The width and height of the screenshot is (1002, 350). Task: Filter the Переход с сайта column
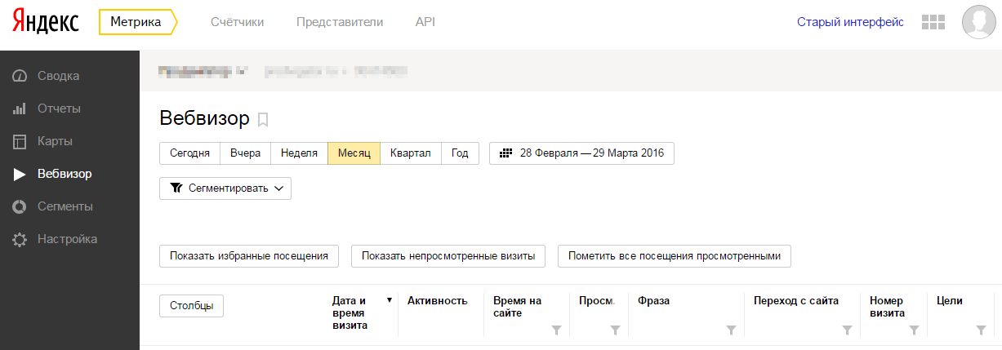[x=847, y=330]
